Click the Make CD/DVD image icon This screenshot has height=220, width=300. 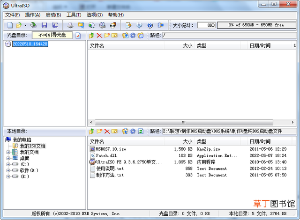[x=70, y=25]
